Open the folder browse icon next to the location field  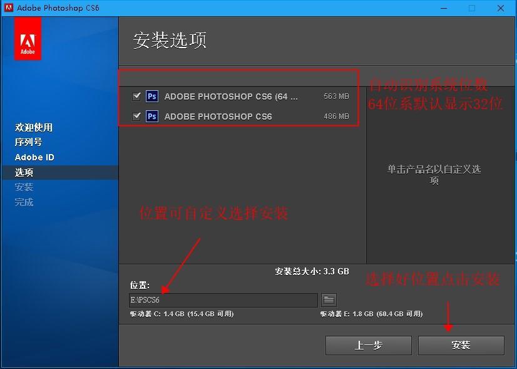pos(329,299)
